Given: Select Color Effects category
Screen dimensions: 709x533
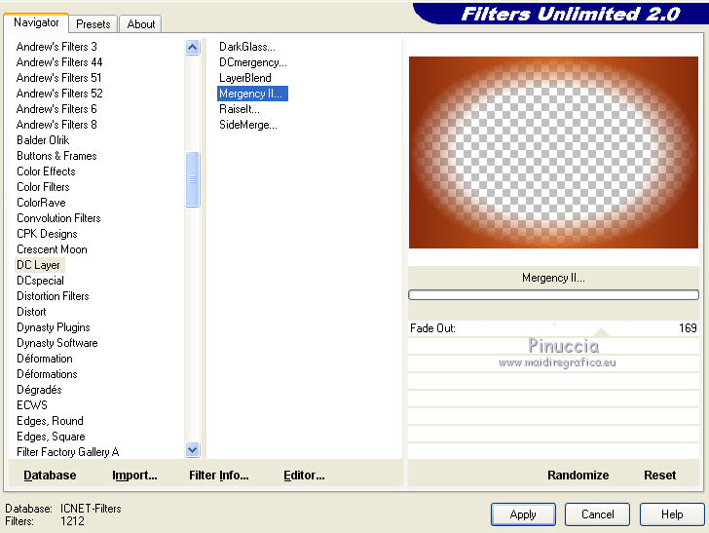Looking at the screenshot, I should pyautogui.click(x=46, y=171).
